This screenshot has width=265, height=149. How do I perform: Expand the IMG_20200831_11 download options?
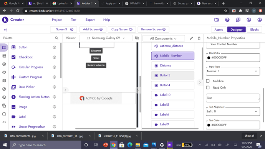tap(90, 136)
